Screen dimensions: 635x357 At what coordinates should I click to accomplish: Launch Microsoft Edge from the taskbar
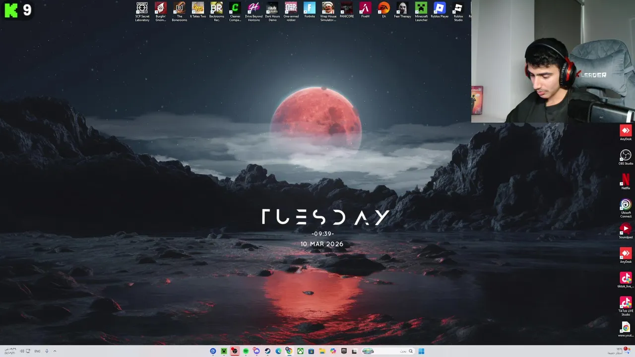click(x=278, y=351)
